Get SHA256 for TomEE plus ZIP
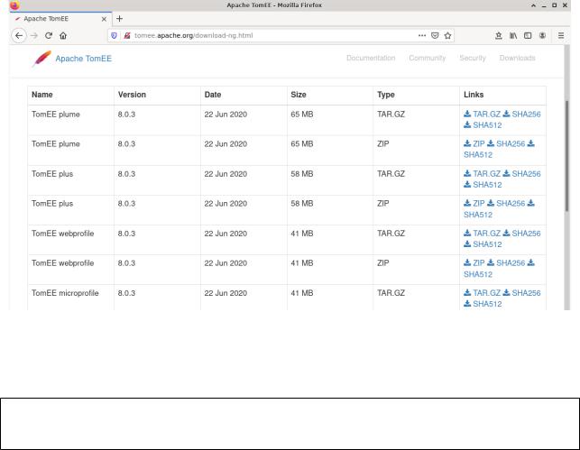580x450 pixels. pos(506,204)
